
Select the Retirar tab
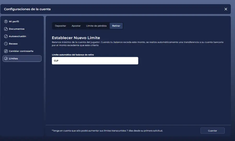coord(116,26)
